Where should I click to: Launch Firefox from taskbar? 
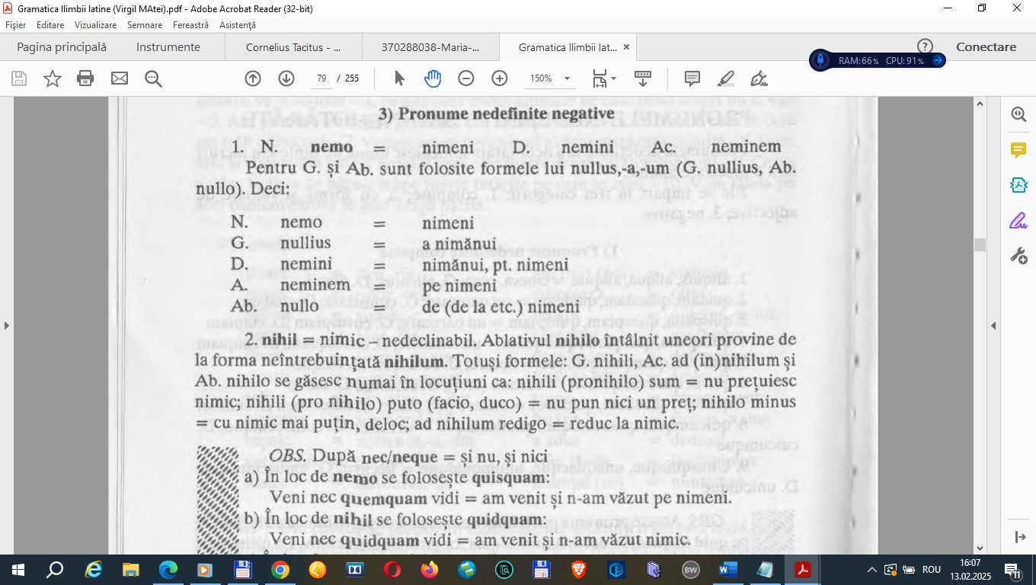[430, 570]
